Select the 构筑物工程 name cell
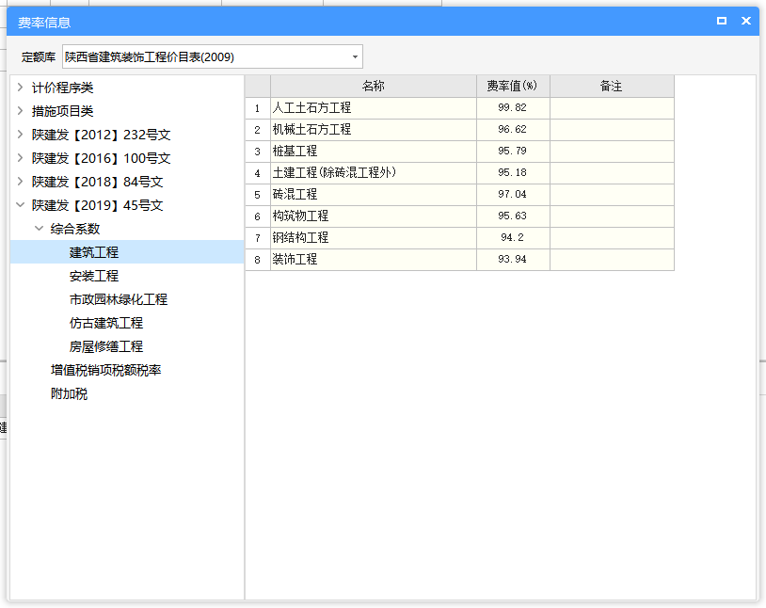Viewport: 766px width, 608px height. point(374,216)
